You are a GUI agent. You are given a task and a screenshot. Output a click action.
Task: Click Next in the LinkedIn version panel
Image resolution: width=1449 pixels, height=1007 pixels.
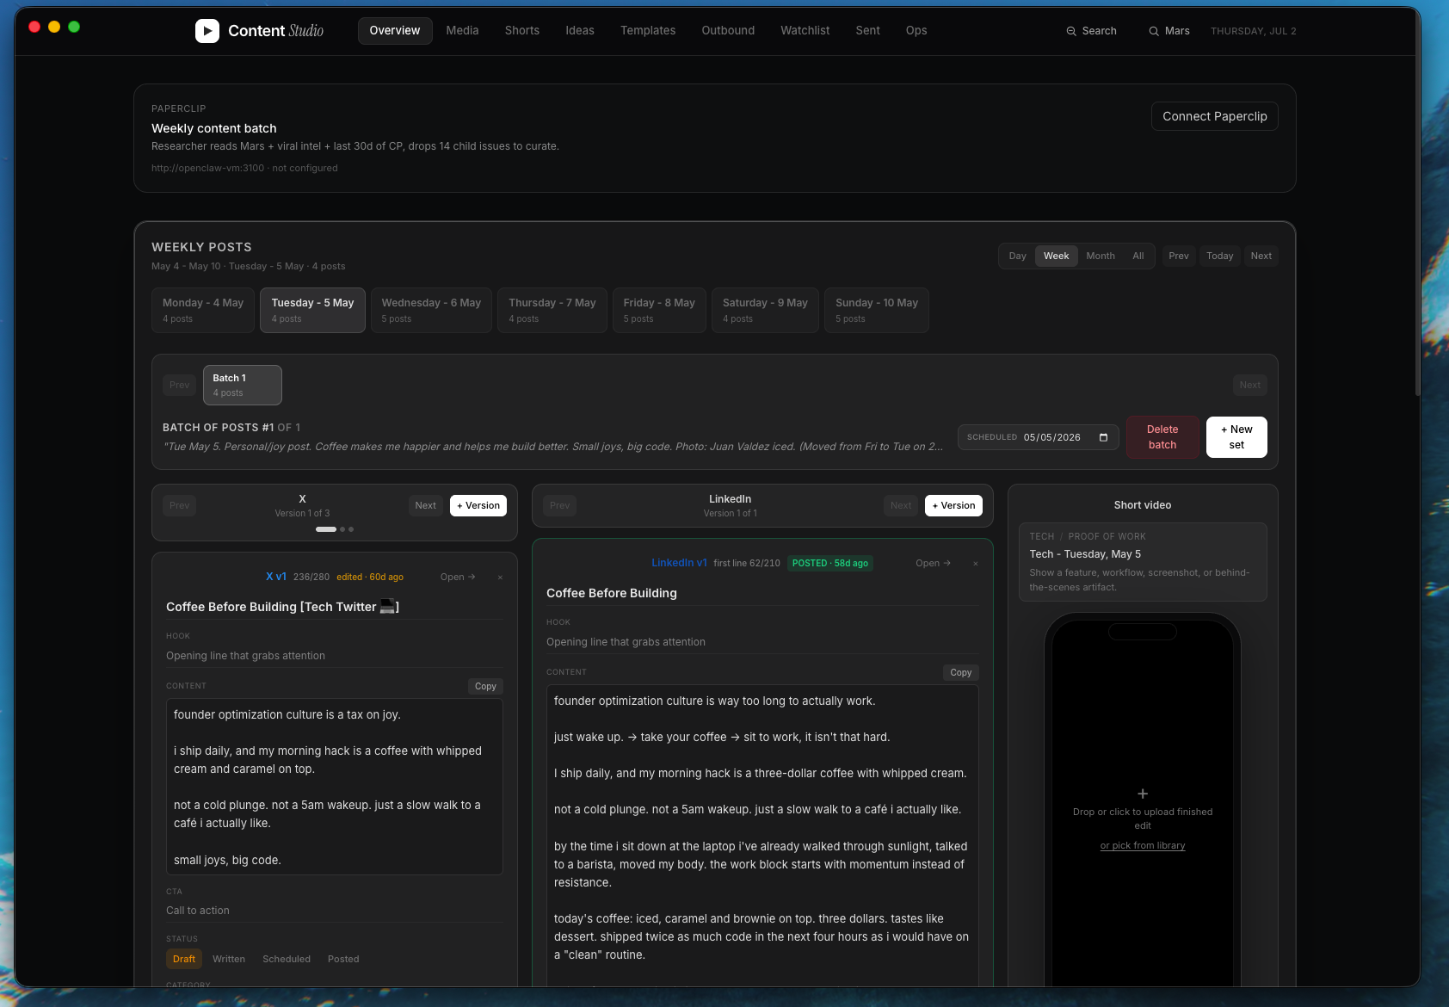[901, 506]
